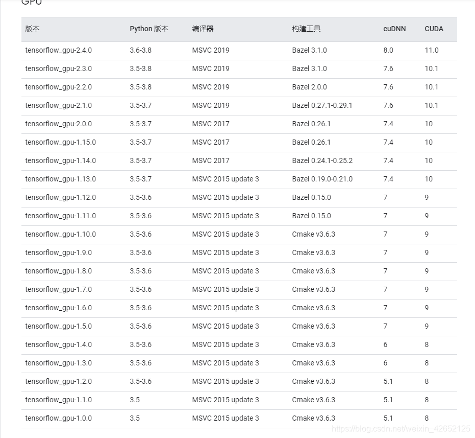The height and width of the screenshot is (438, 475).
Task: Click CUDA 11.0 in the 2.4.0 row
Action: click(432, 51)
